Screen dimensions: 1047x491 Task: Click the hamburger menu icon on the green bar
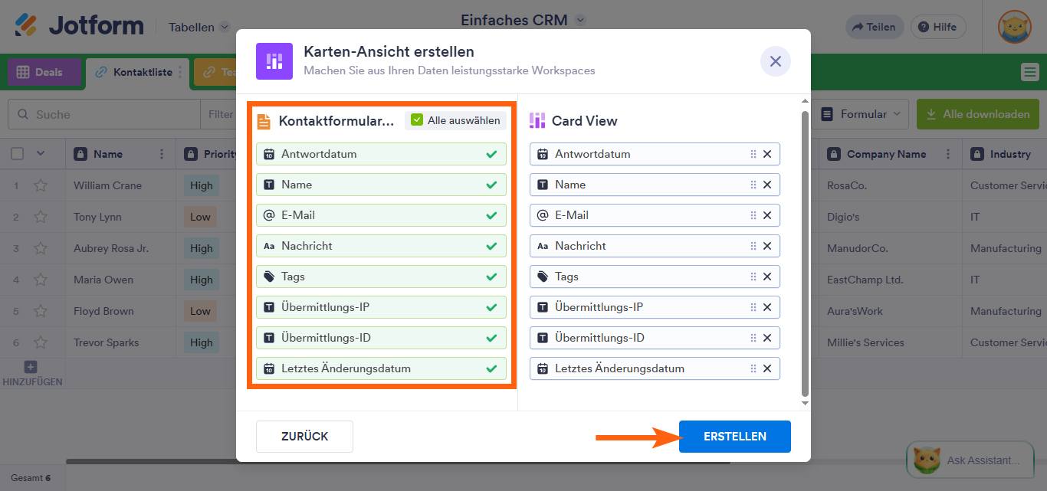(x=1031, y=72)
